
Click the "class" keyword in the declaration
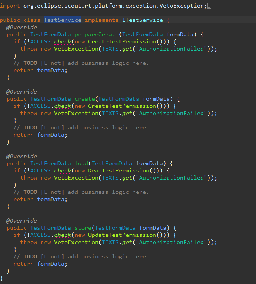pyautogui.click(x=32, y=20)
